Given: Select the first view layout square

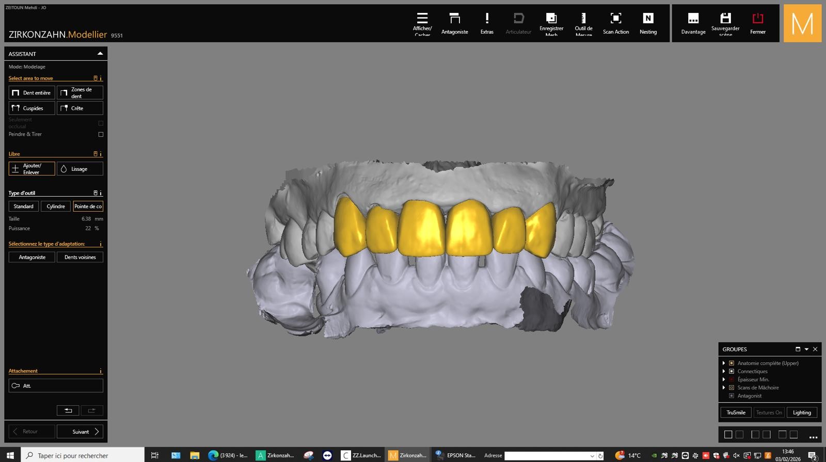Looking at the screenshot, I should coord(728,435).
